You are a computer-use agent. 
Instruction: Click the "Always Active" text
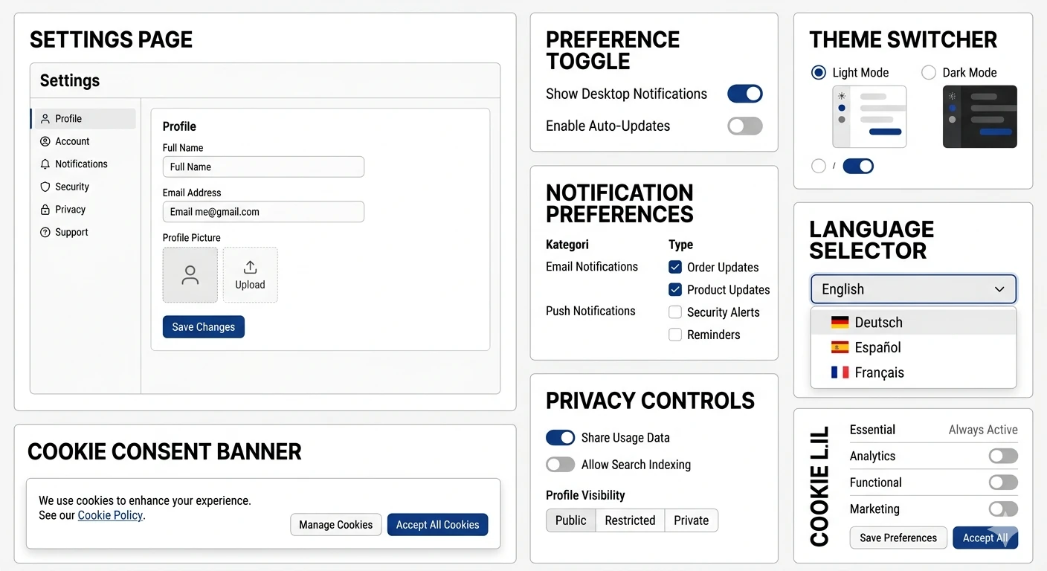983,430
